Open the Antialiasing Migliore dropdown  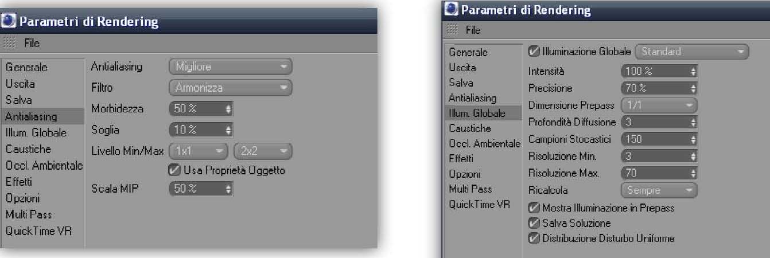tap(230, 67)
